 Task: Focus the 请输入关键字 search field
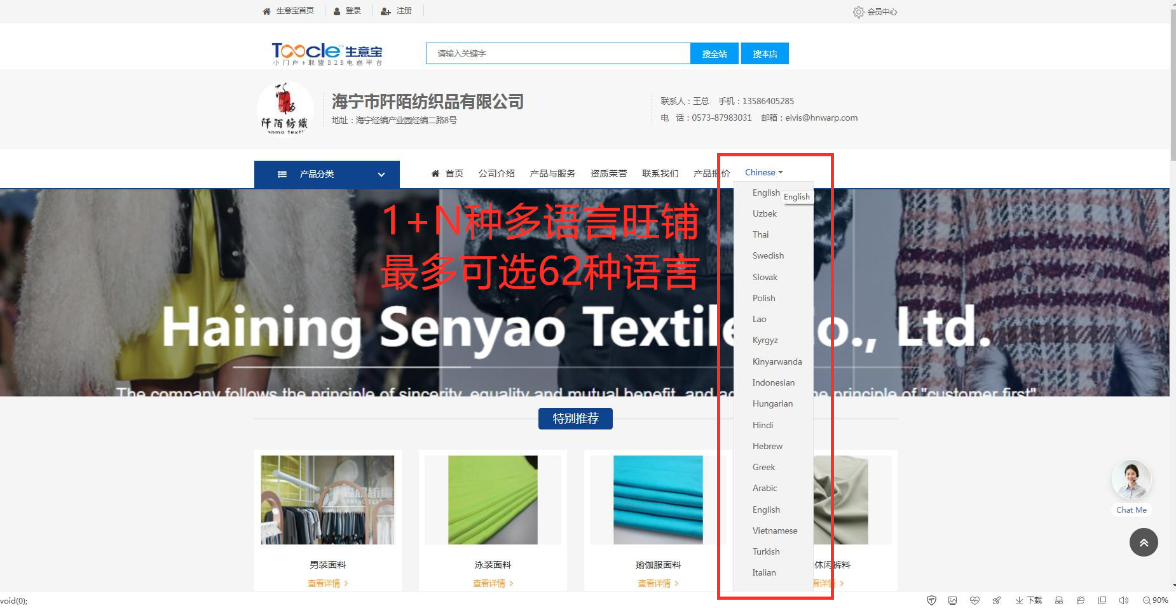[558, 53]
